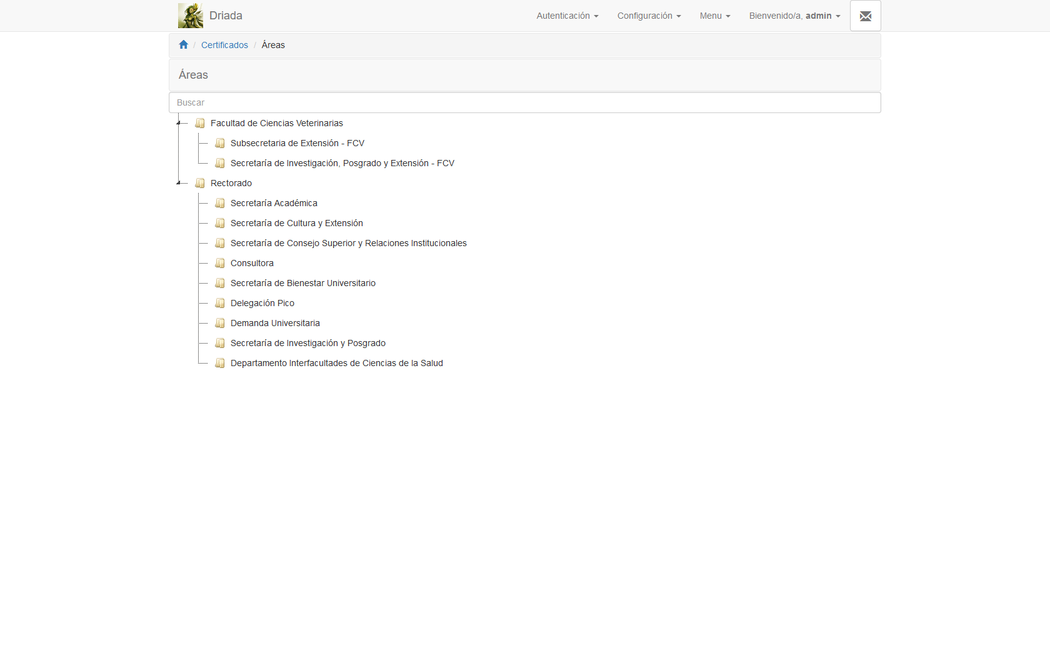Open the Menu dropdown in navbar
1050x656 pixels.
(x=714, y=16)
